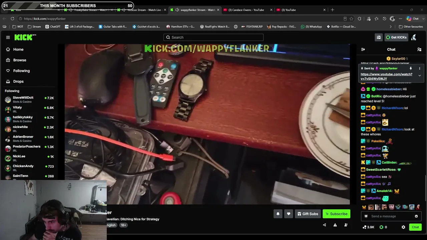Focus the Kick Search field
This screenshot has height=240, width=427.
pyautogui.click(x=213, y=37)
